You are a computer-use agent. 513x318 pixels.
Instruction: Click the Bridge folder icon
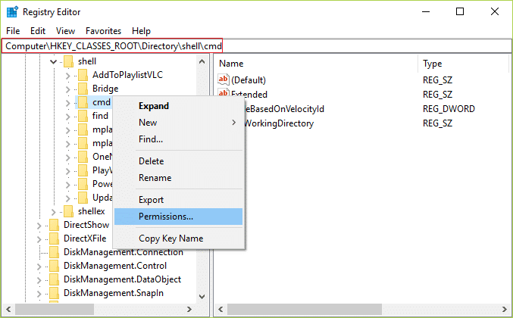coord(83,89)
